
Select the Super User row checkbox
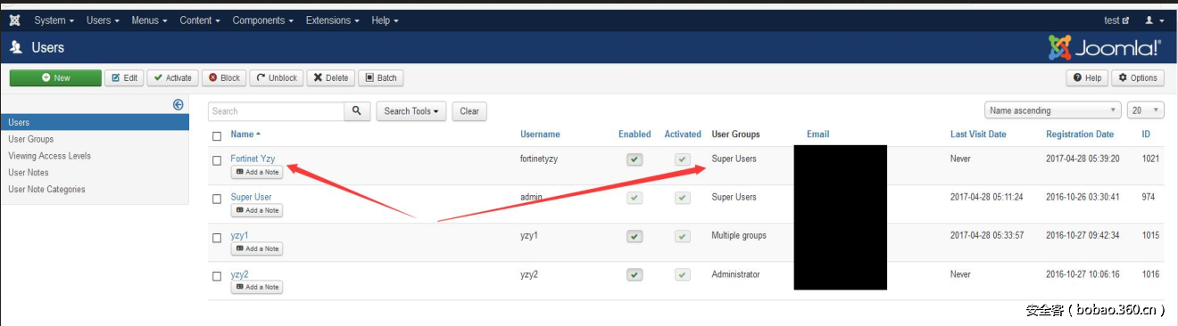click(x=217, y=199)
